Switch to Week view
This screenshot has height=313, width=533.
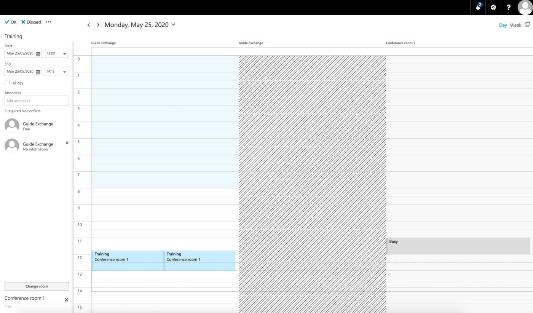(x=515, y=25)
